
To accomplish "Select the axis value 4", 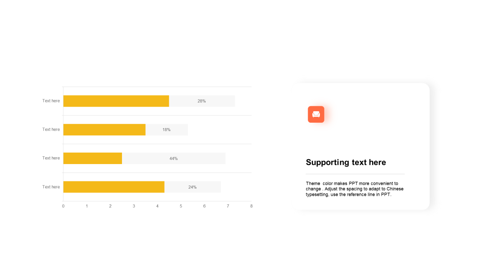I will click(x=157, y=206).
